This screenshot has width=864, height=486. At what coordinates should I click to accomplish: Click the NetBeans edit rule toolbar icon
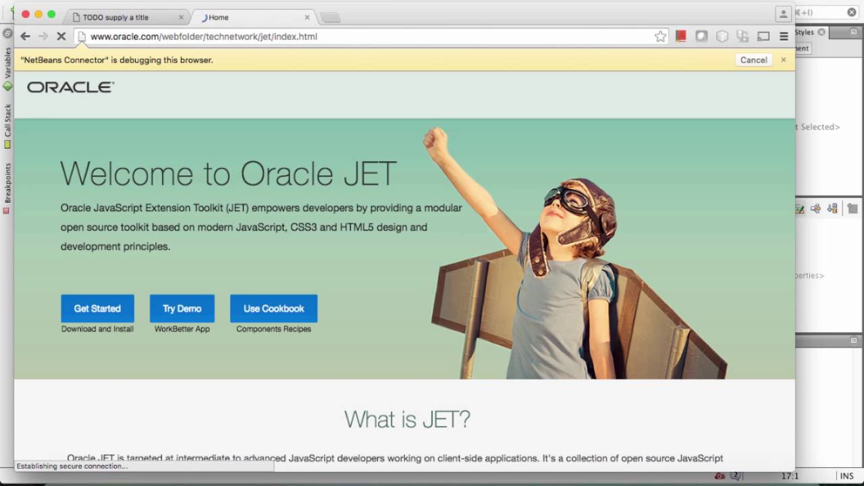click(799, 209)
